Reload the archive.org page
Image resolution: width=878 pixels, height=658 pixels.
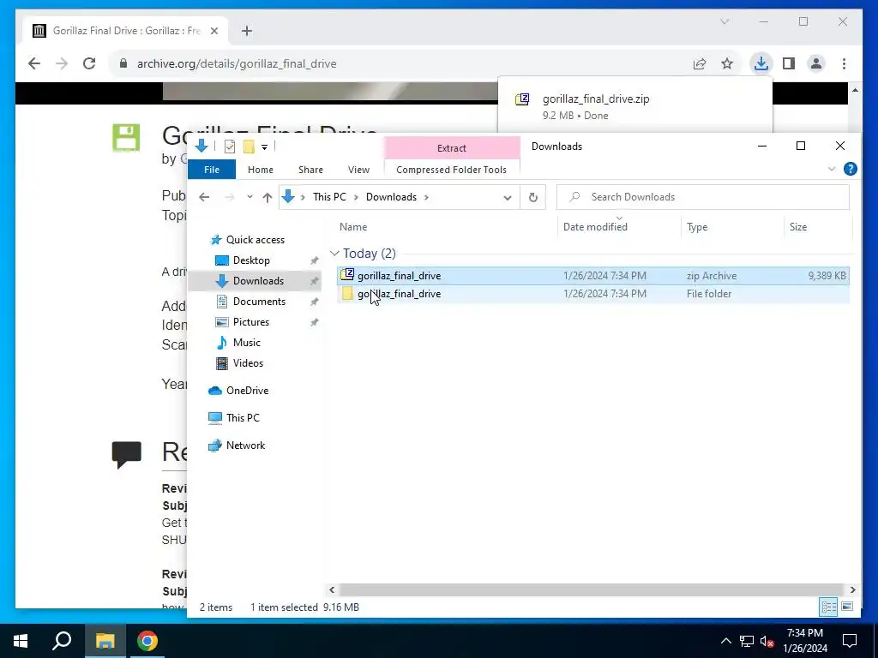(x=89, y=63)
